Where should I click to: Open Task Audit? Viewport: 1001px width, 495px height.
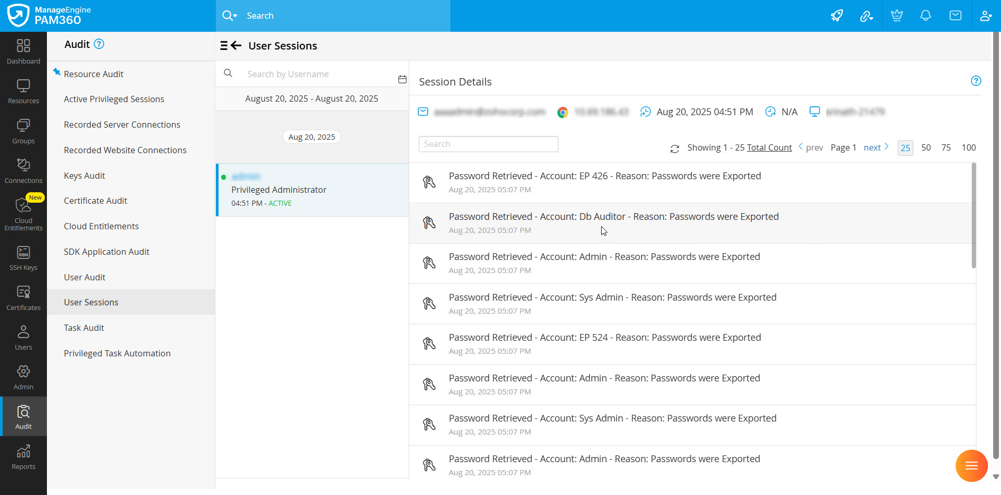pyautogui.click(x=84, y=328)
